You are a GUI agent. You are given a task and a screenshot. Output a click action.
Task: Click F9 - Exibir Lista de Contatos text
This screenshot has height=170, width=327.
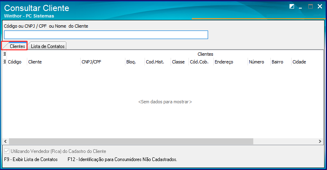click(x=31, y=159)
